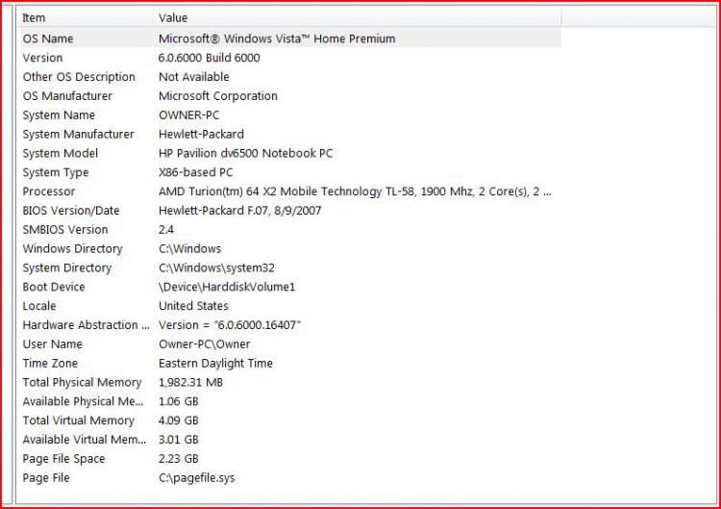Click the '6.0.6000 Build 6000' value

coord(210,58)
